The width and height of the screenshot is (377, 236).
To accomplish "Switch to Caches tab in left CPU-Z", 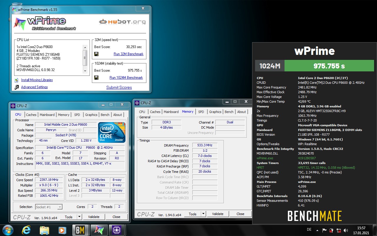I will 31,115.
